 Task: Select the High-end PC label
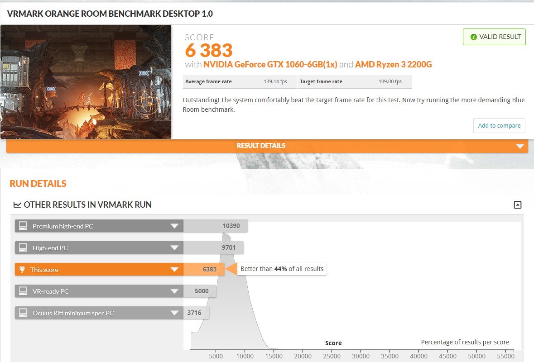pos(50,248)
